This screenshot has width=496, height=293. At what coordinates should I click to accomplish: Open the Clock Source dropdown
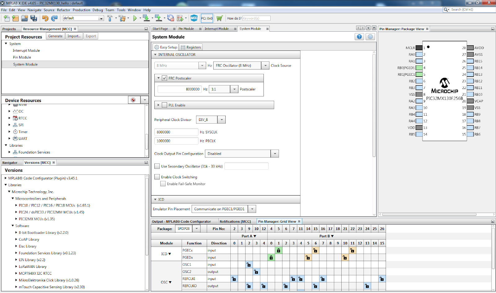[x=265, y=65]
